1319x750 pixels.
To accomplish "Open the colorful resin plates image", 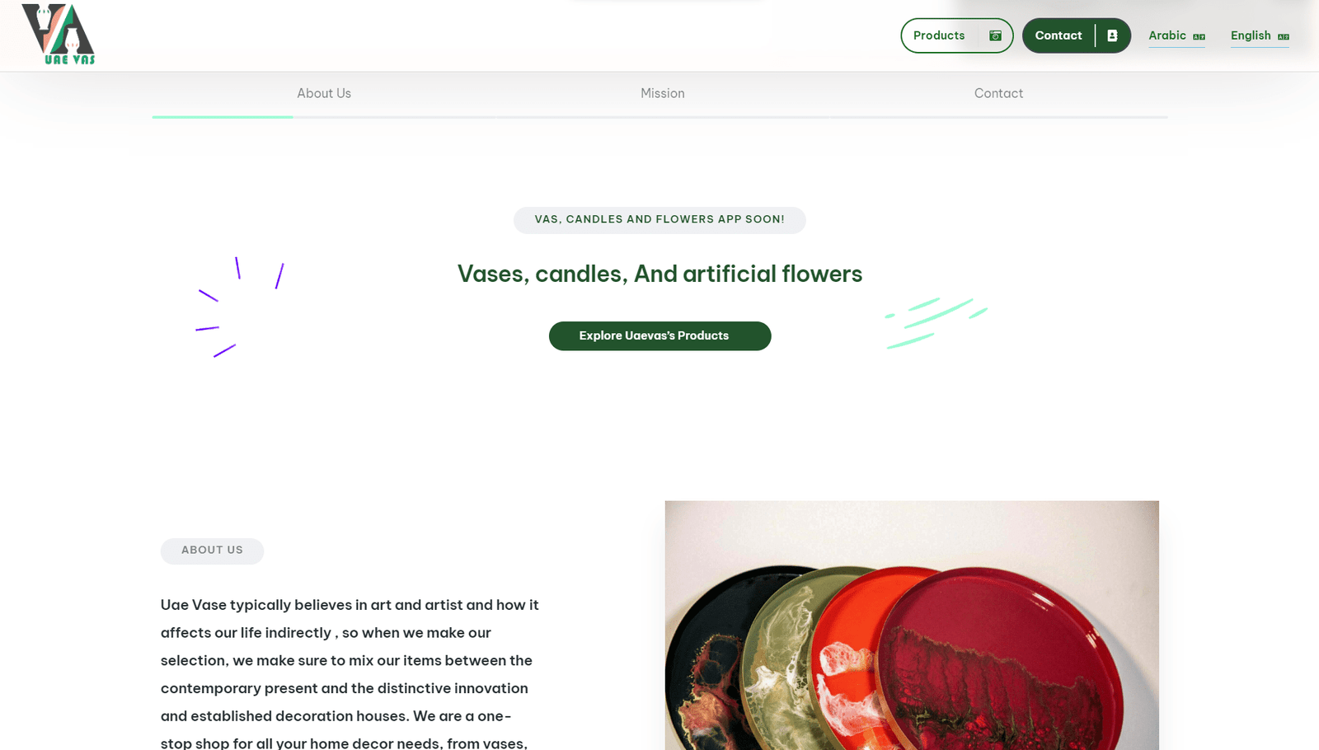I will click(912, 625).
